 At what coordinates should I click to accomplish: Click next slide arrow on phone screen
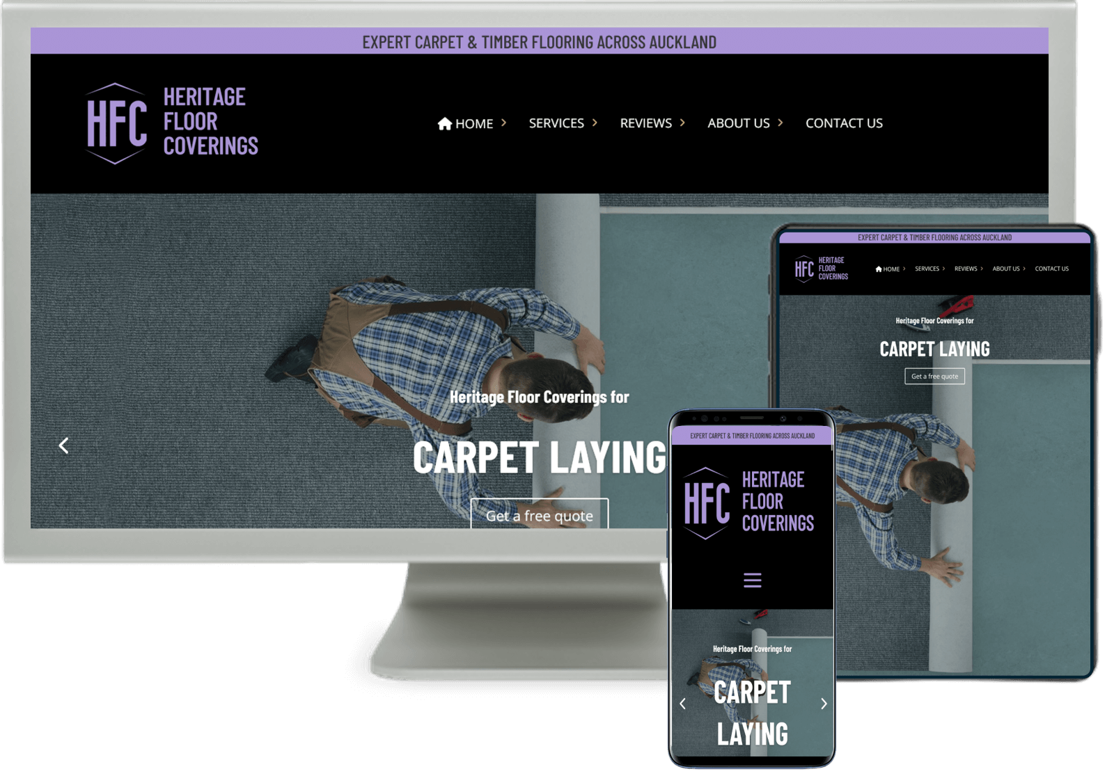click(824, 704)
